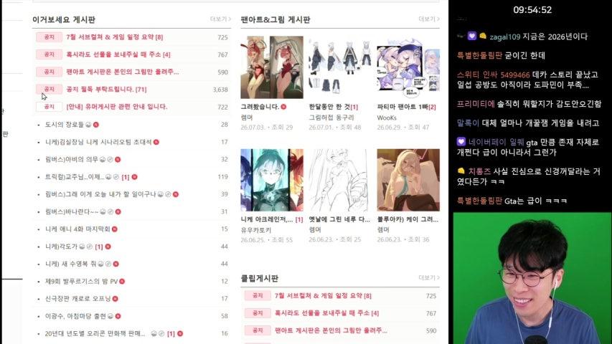Viewport: 612px width, 344px height.
Task: Click author name WooKs
Action: pos(387,118)
